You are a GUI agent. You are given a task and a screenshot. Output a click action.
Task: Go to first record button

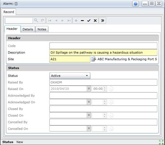(50, 20)
